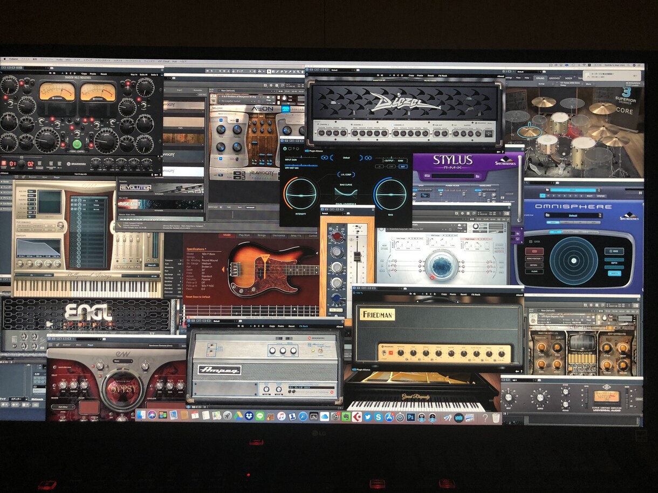Click the channel strip fader cap
The image size is (658, 493).
pos(357,256)
